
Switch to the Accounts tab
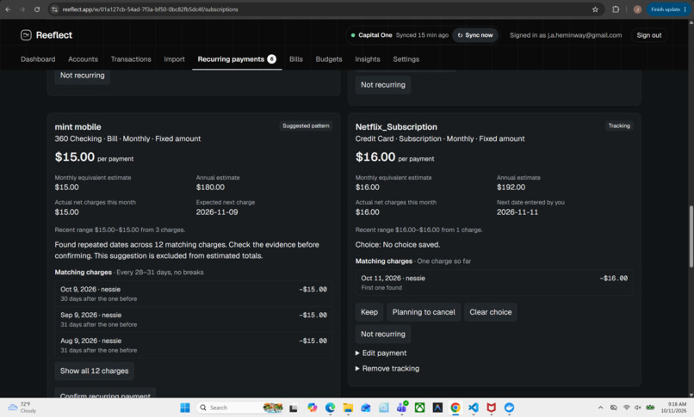click(83, 59)
